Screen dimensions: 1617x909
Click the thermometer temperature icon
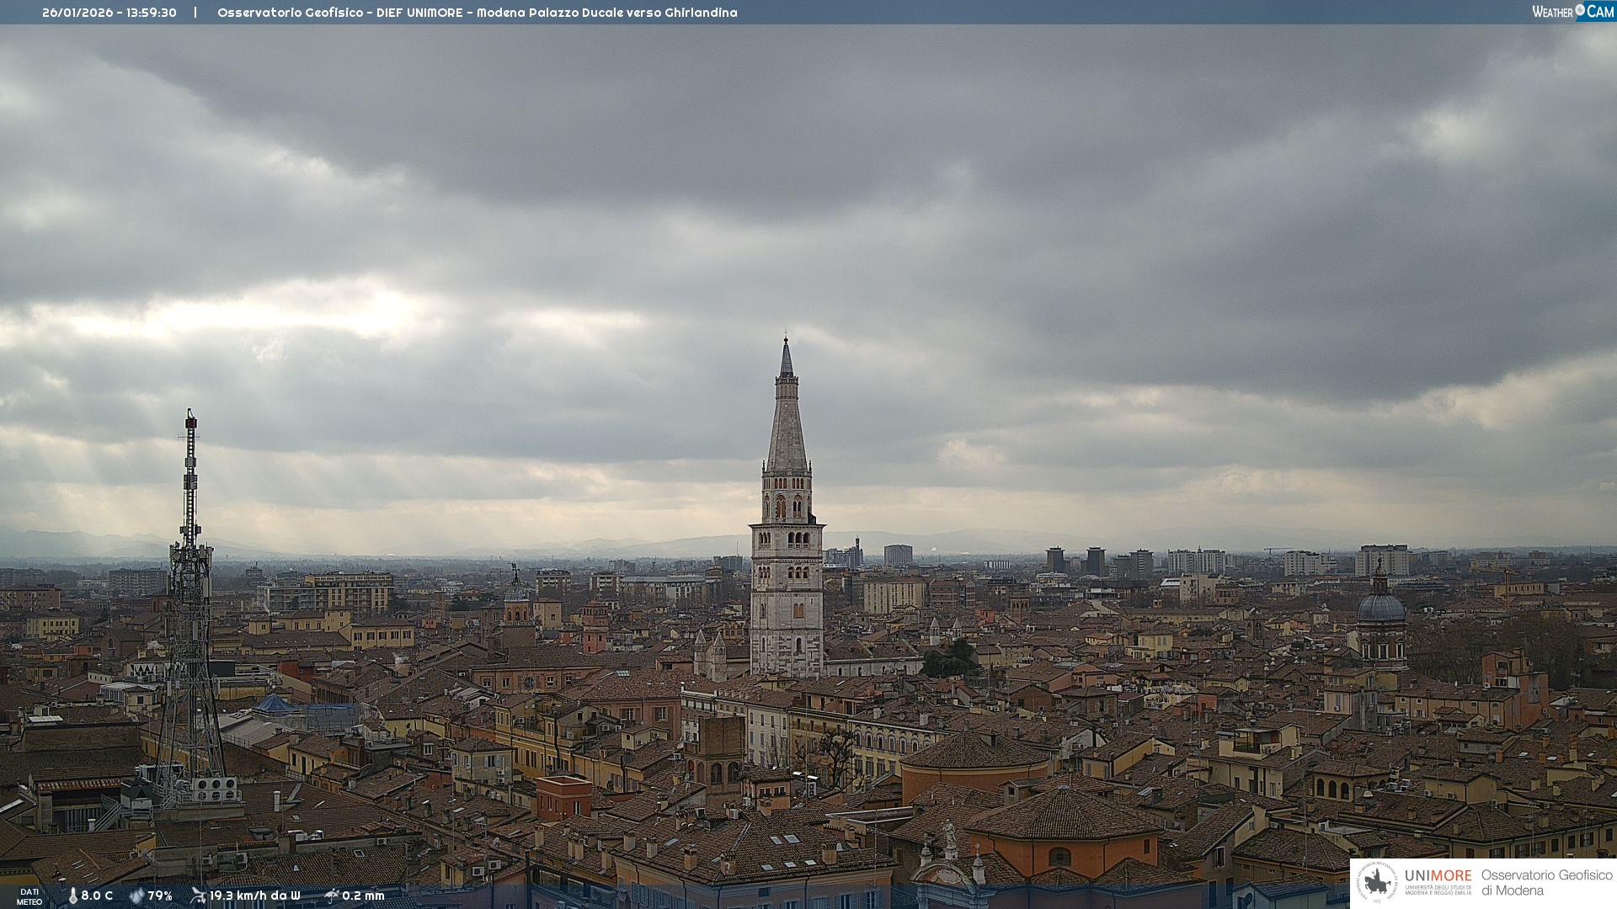pyautogui.click(x=72, y=896)
